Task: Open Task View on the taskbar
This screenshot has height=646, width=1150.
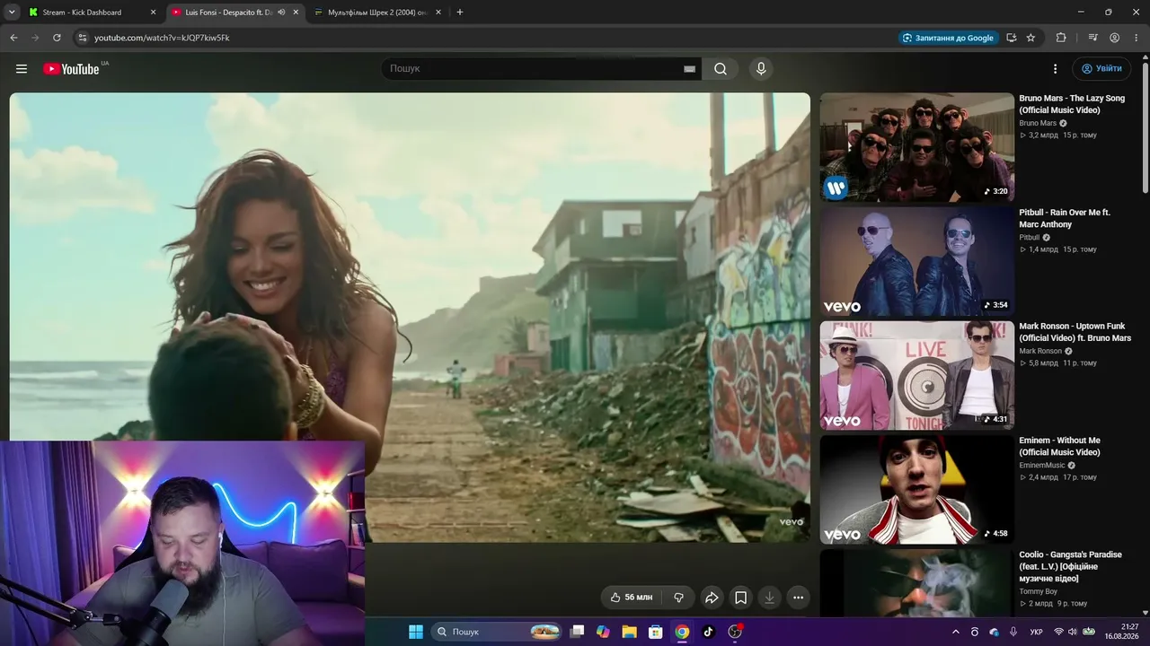Action: 578,632
